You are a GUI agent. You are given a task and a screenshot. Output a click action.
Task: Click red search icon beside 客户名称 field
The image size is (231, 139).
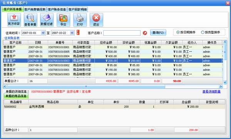coord(145,33)
